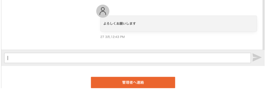Submit the chat using the send icon
Viewport: 267px width, 105px height.
(x=257, y=58)
